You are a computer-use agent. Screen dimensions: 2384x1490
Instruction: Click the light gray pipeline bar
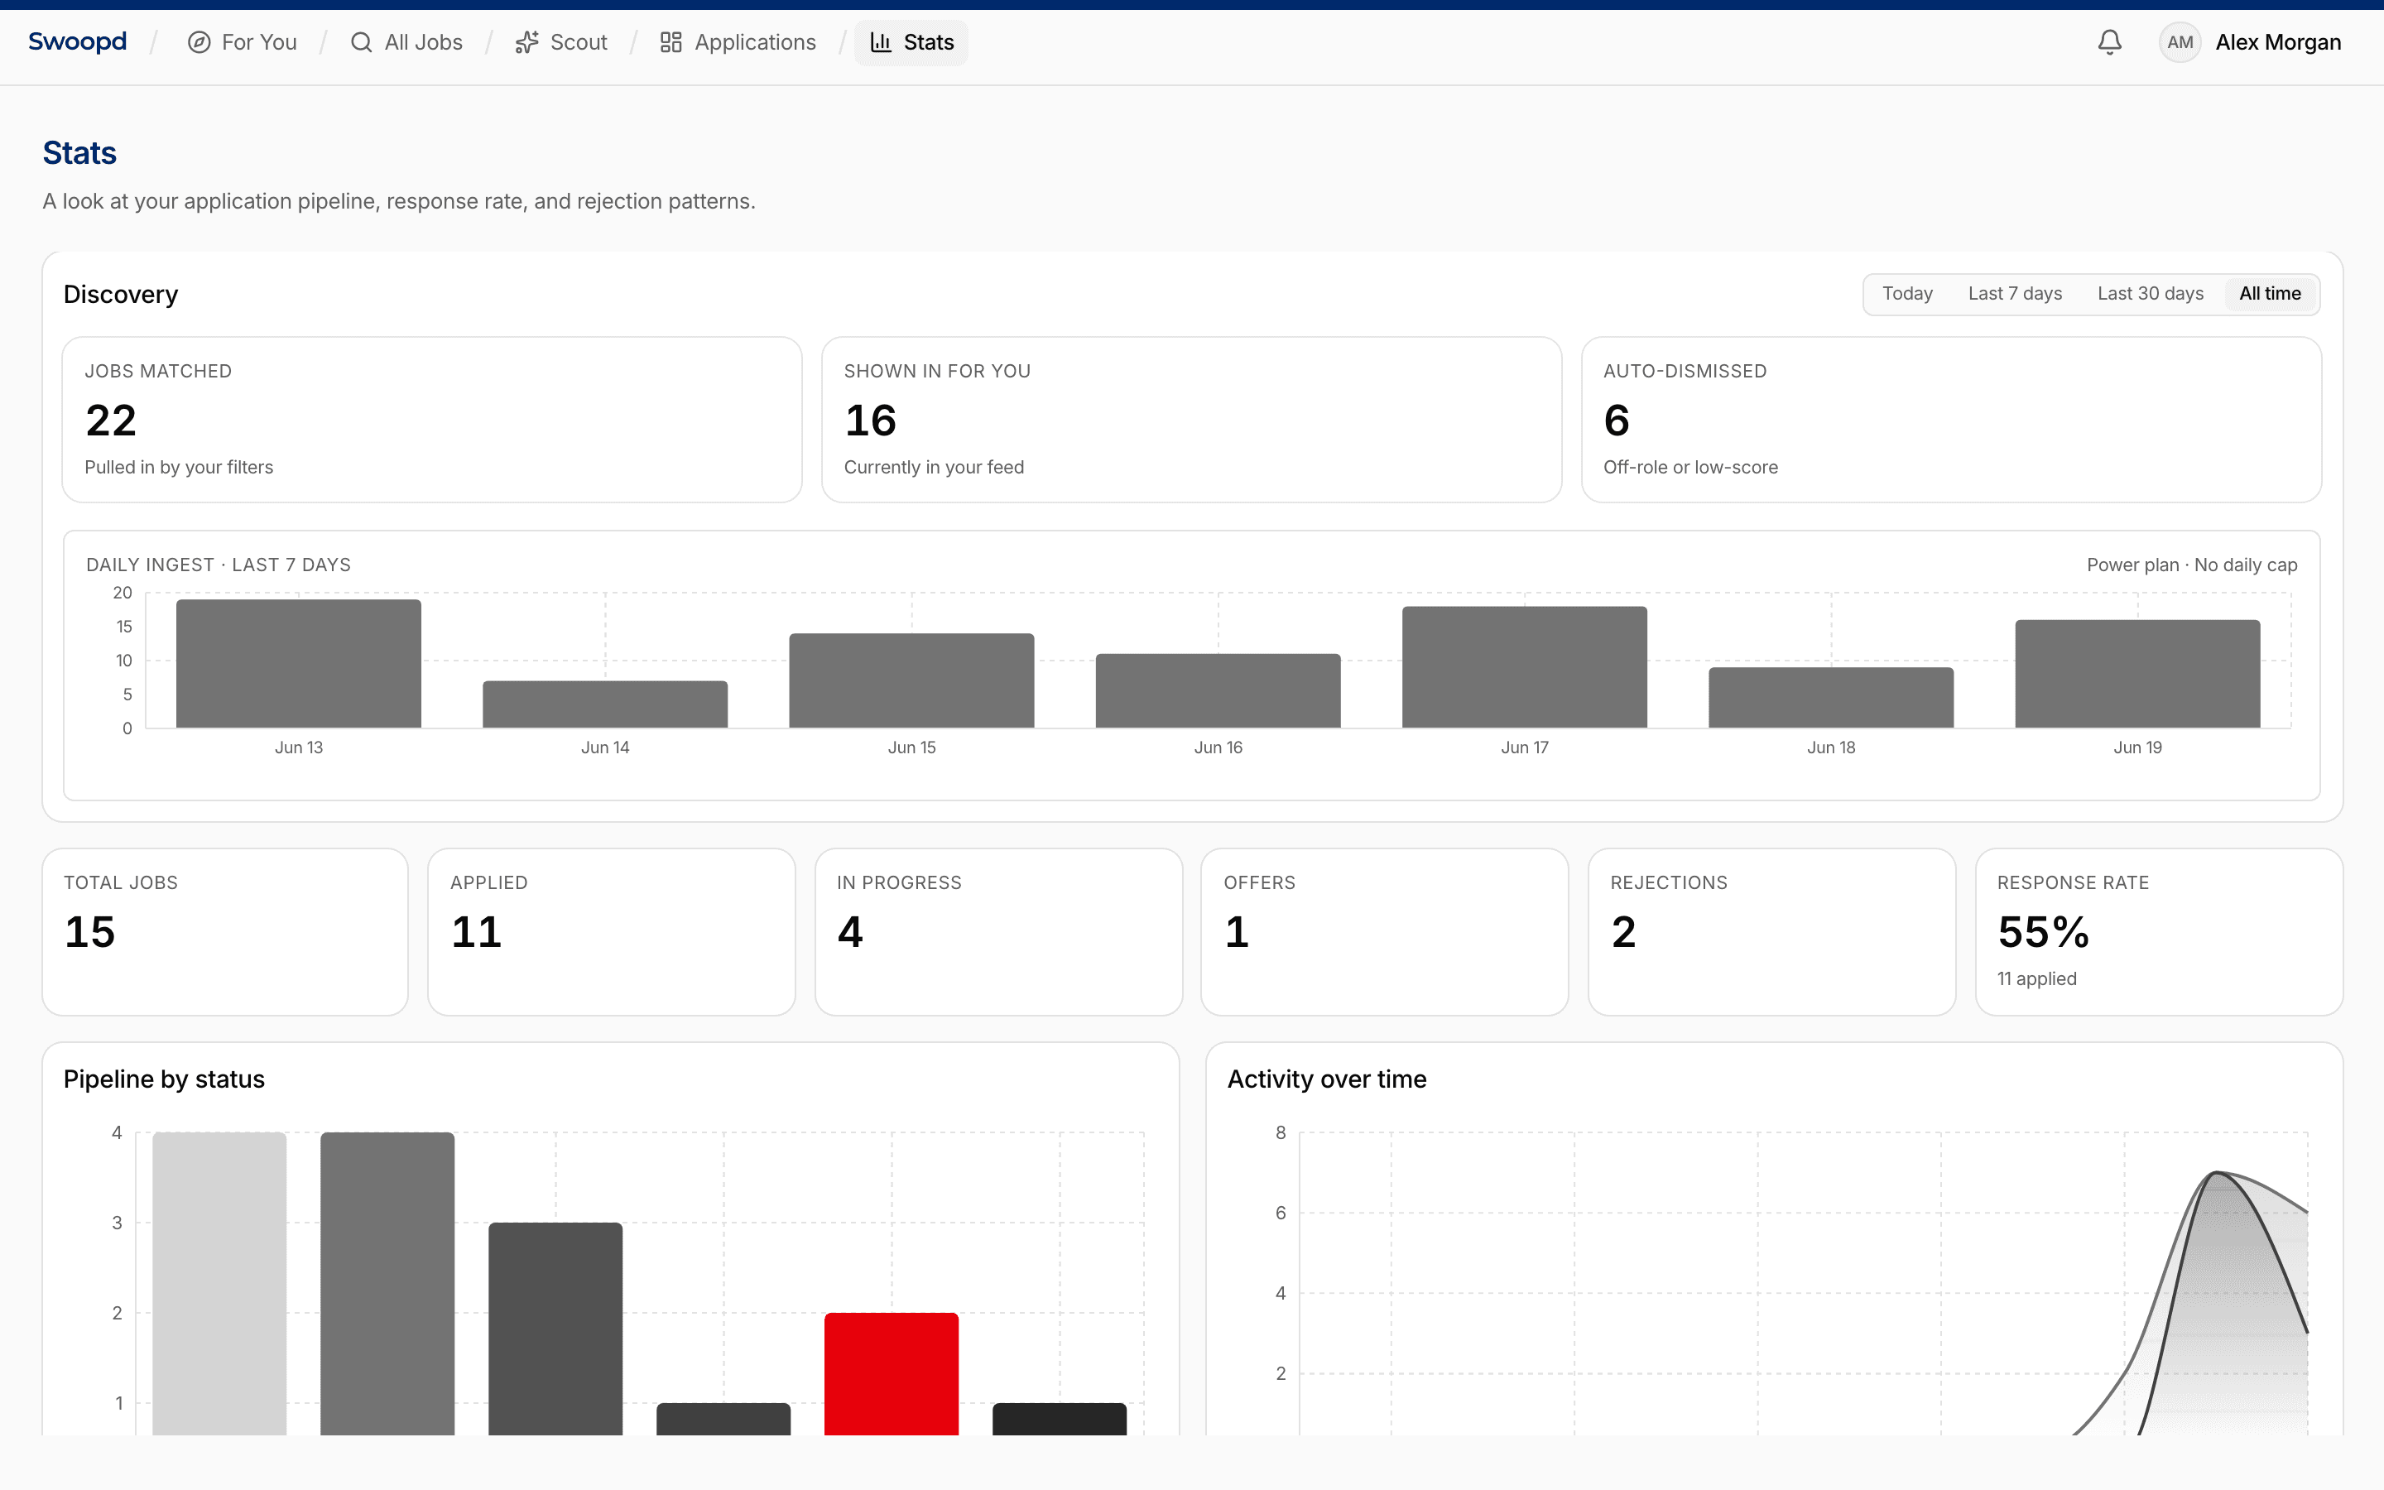219,1283
